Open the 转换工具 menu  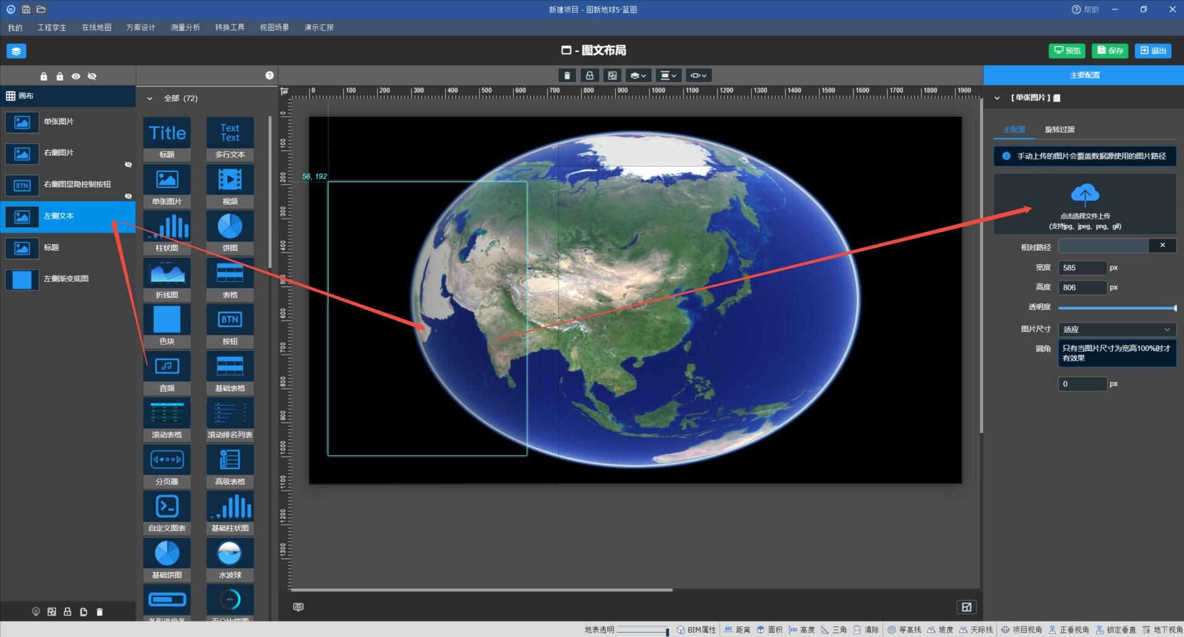[230, 27]
